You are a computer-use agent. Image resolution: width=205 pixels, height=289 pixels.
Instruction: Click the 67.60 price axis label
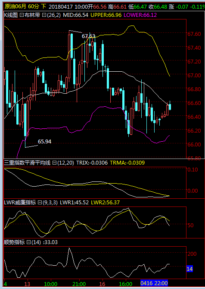pyautogui.click(x=194, y=34)
